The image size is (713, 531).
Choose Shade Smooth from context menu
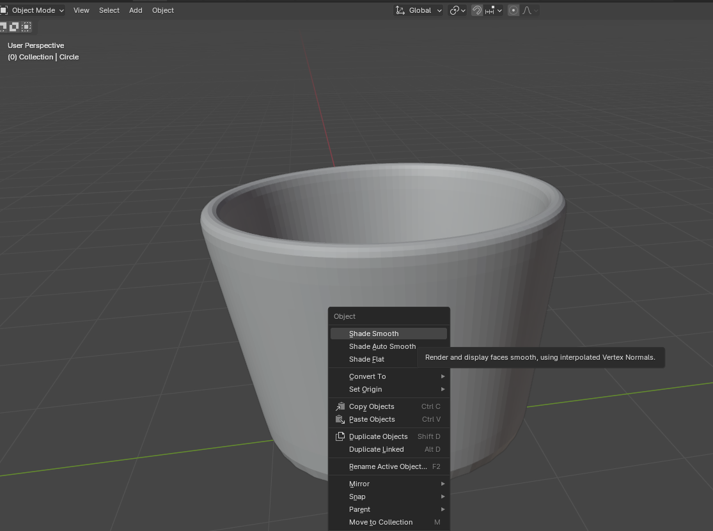389,334
